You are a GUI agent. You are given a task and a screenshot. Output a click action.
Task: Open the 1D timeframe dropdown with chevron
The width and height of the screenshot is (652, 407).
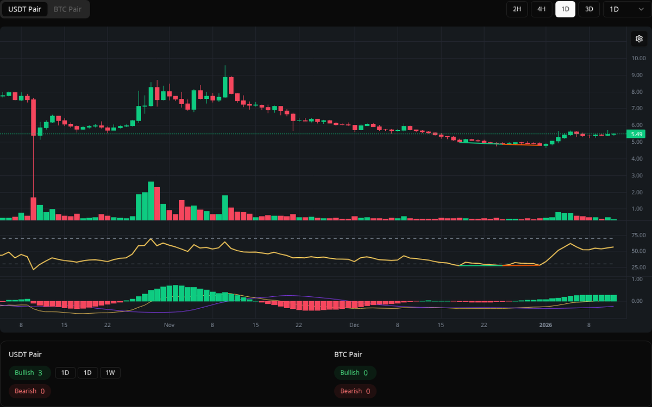pyautogui.click(x=626, y=9)
